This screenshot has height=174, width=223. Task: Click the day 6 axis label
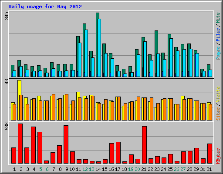coord(47,169)
